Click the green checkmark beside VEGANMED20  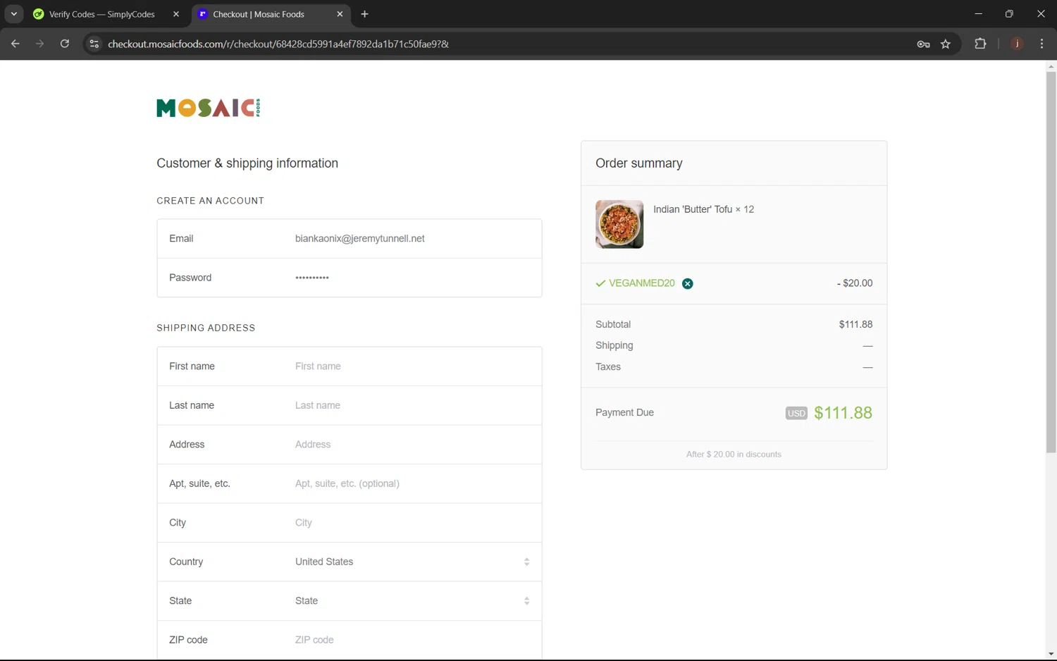pos(600,283)
